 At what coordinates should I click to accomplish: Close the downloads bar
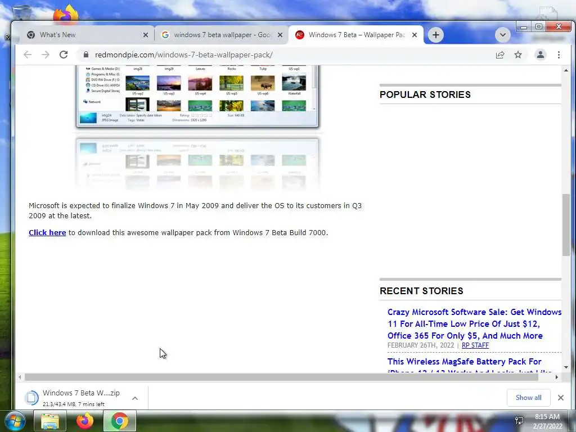pos(561,398)
